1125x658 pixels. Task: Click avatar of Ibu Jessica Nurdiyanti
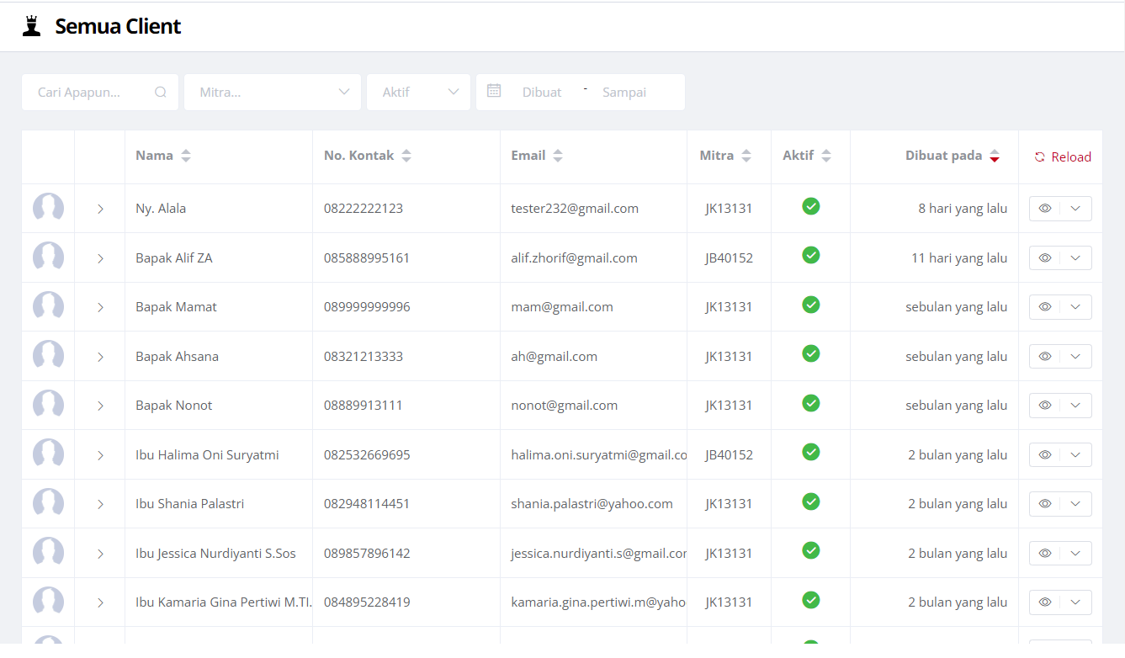48,553
